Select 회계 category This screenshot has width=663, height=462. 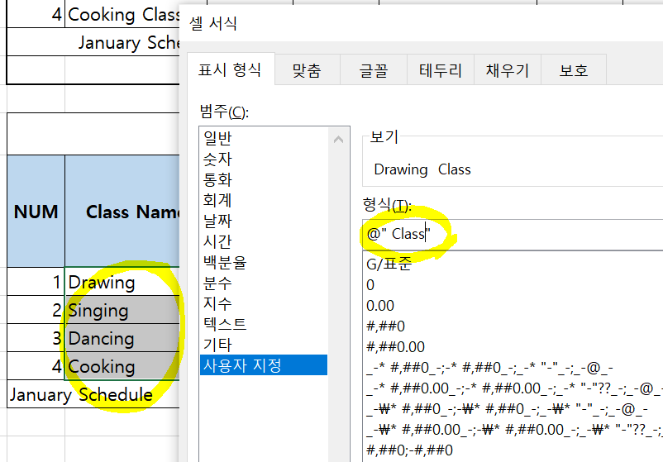click(264, 200)
